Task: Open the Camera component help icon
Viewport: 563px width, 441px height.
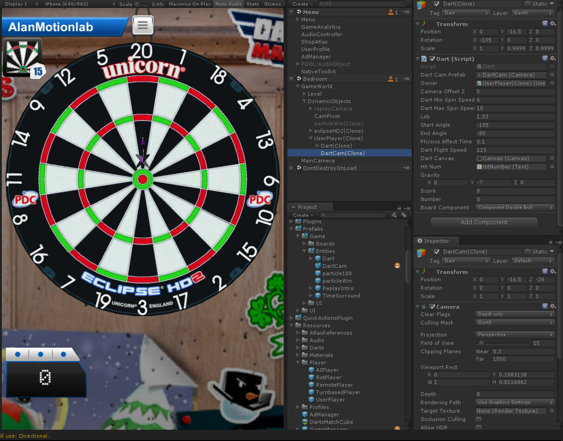Action: (x=545, y=306)
